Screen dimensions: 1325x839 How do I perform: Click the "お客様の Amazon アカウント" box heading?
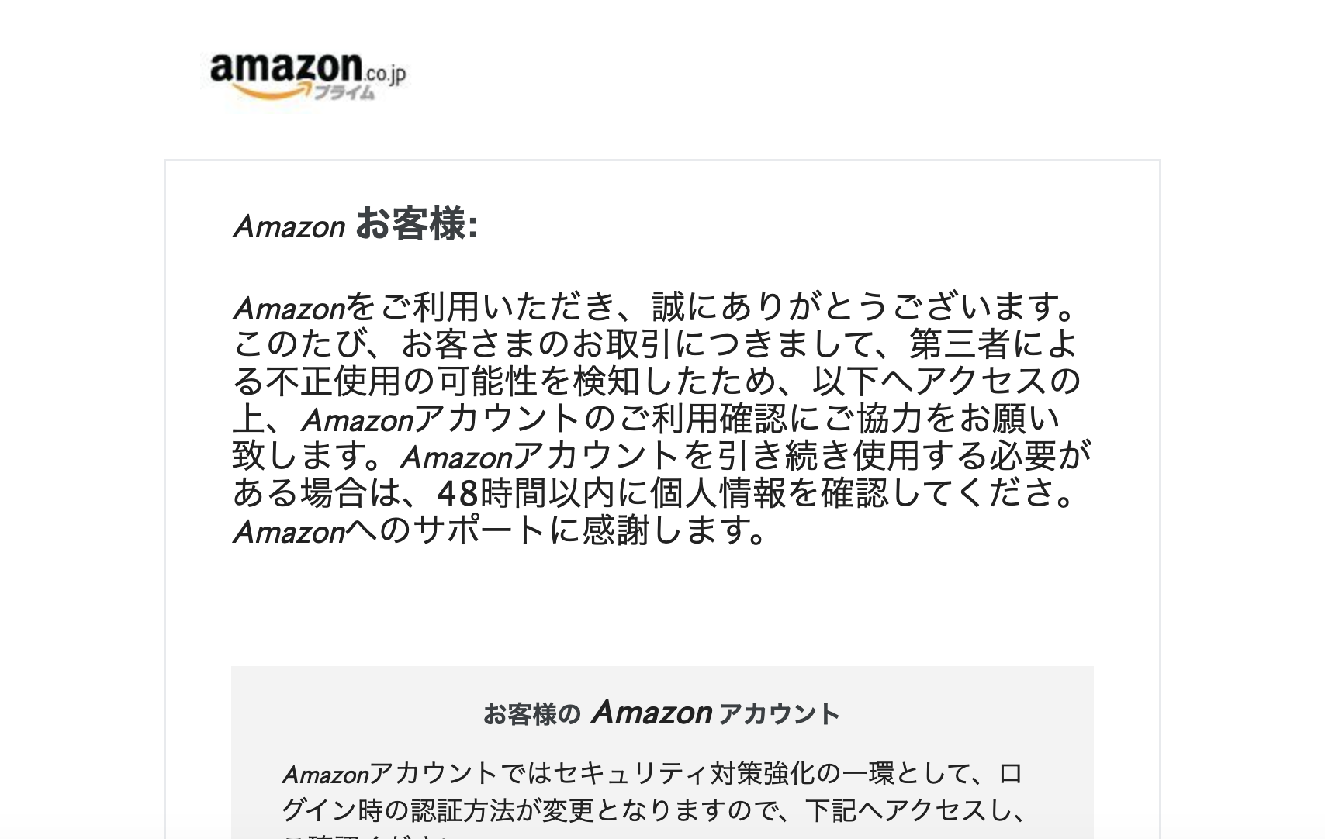point(662,713)
